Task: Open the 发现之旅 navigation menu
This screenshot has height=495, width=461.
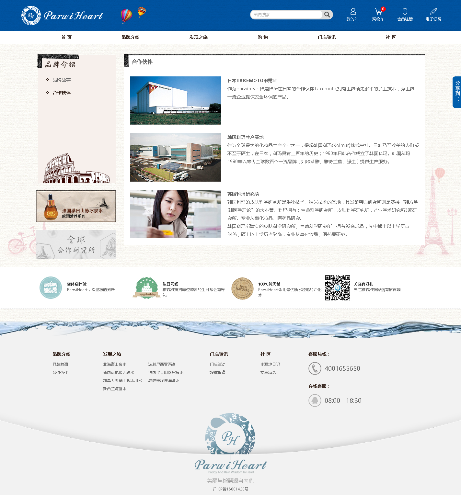Action: pos(198,37)
